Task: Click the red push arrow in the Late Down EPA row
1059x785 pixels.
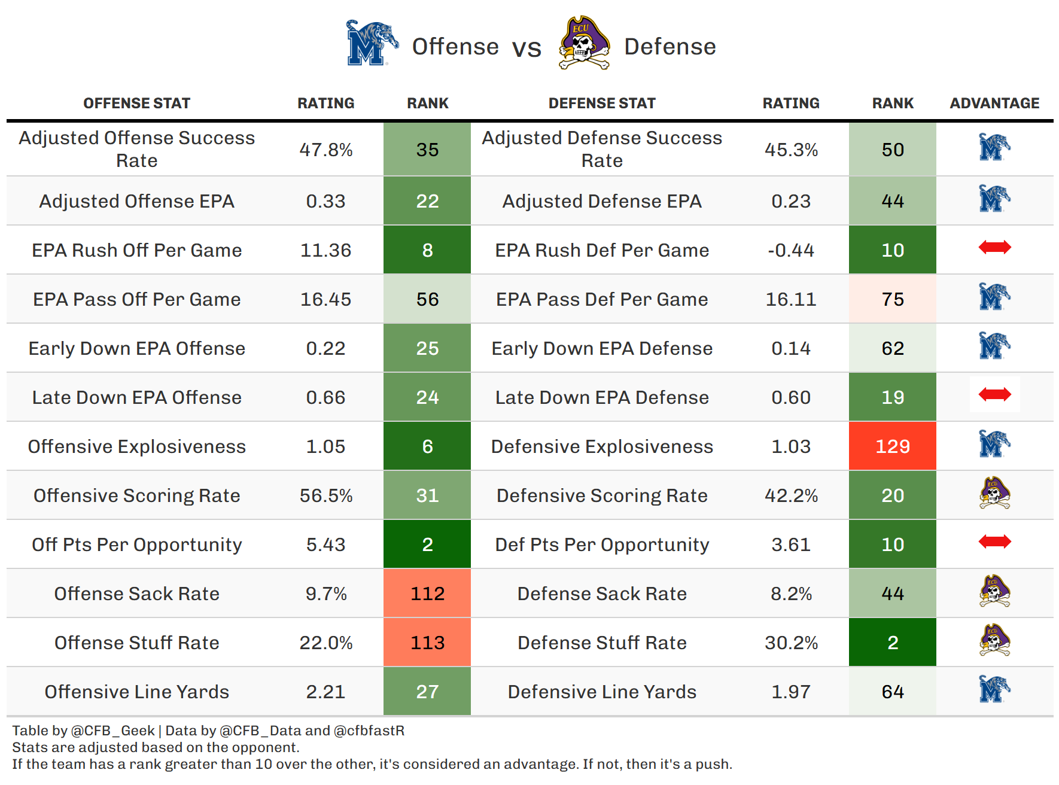Action: [x=994, y=394]
